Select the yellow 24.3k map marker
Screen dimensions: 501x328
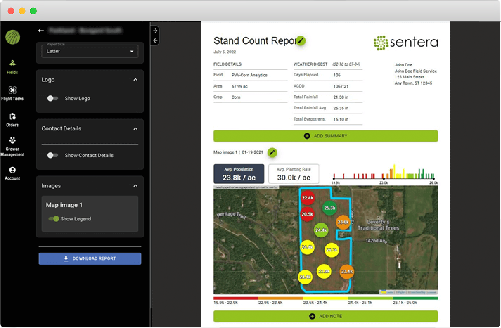pyautogui.click(x=332, y=250)
